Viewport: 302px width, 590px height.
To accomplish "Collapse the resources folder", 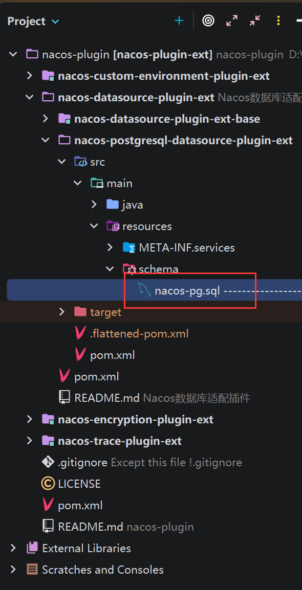I will (94, 226).
